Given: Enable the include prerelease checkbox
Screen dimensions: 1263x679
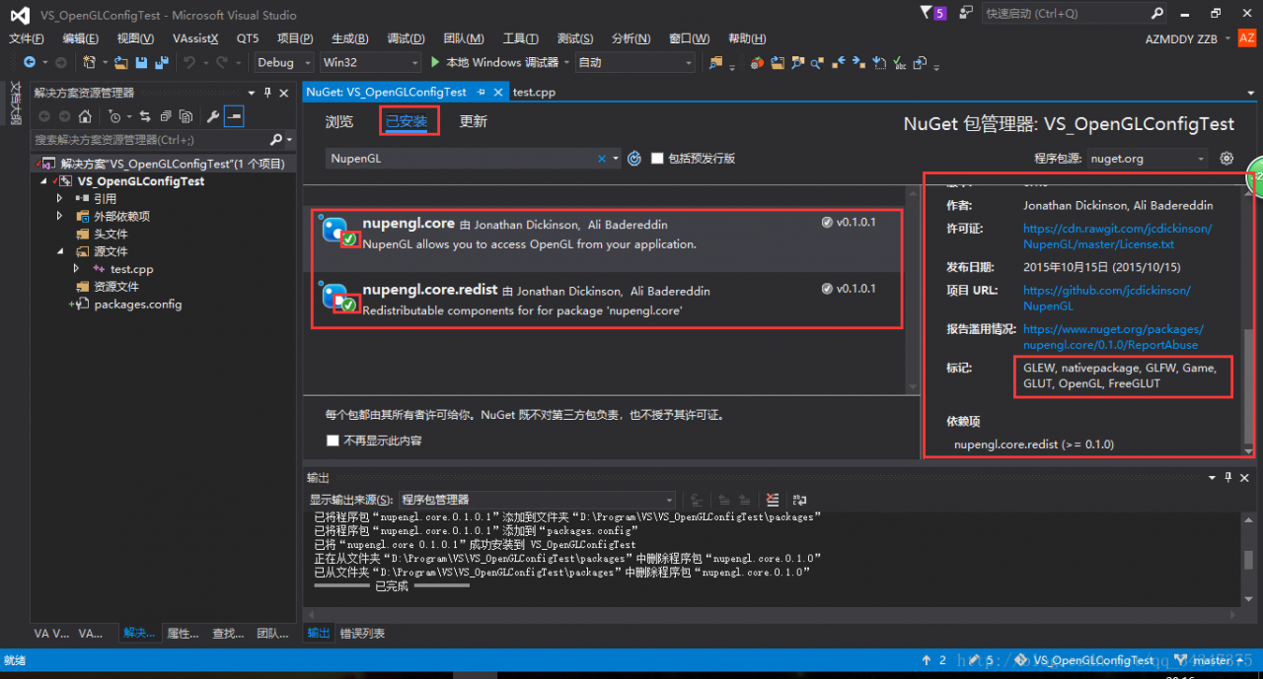Looking at the screenshot, I should click(x=657, y=159).
